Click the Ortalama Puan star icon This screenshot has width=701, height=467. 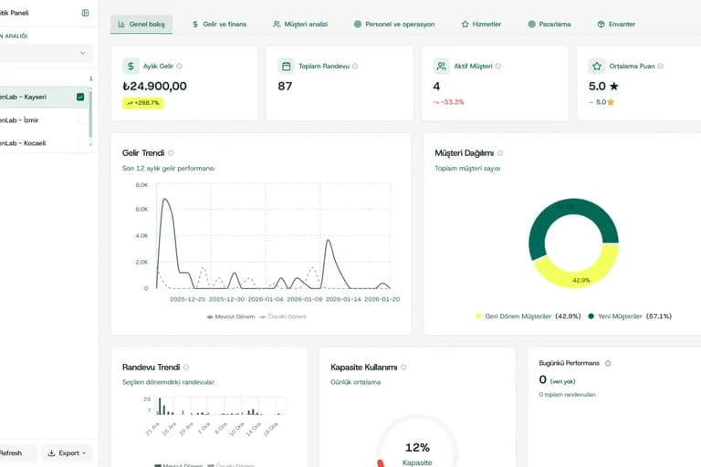[597, 67]
